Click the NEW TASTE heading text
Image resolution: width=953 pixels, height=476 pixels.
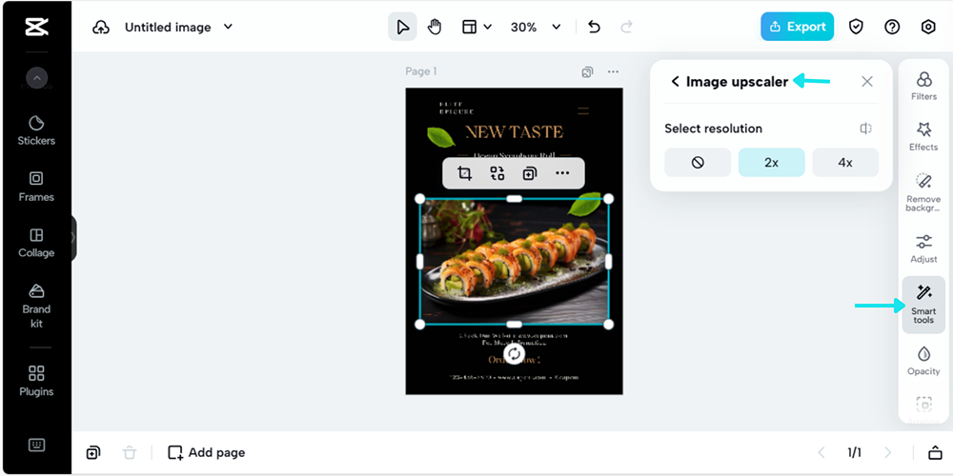click(515, 131)
